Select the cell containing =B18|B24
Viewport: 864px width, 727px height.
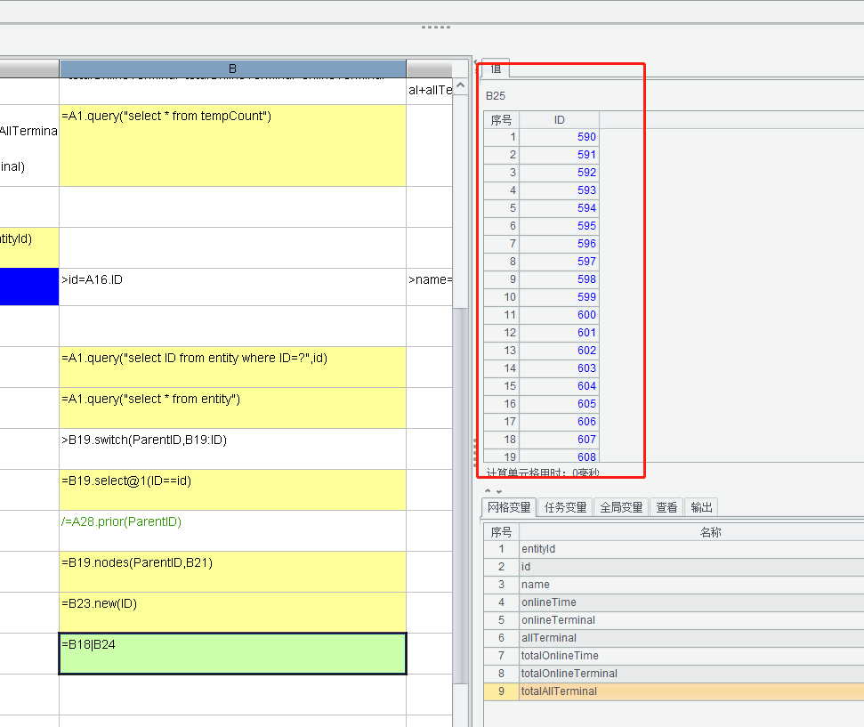point(232,653)
